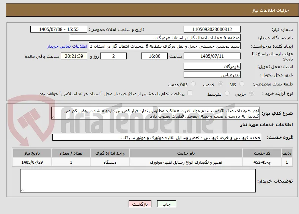Click the کد خدمت column header
Screen dimensions: 299x214
262,153
